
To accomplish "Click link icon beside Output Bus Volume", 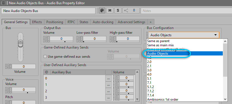I will click(x=46, y=39).
